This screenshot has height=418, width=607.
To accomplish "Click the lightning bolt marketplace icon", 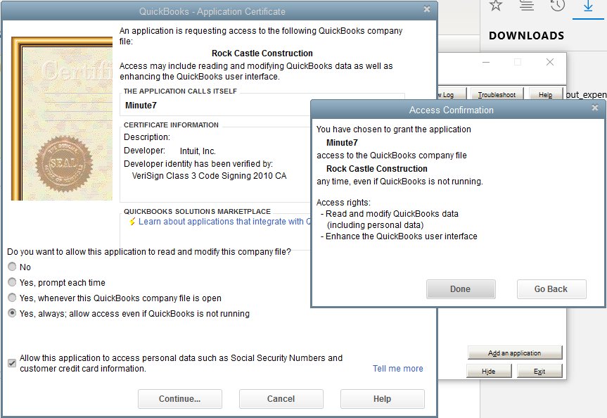I will [130, 221].
